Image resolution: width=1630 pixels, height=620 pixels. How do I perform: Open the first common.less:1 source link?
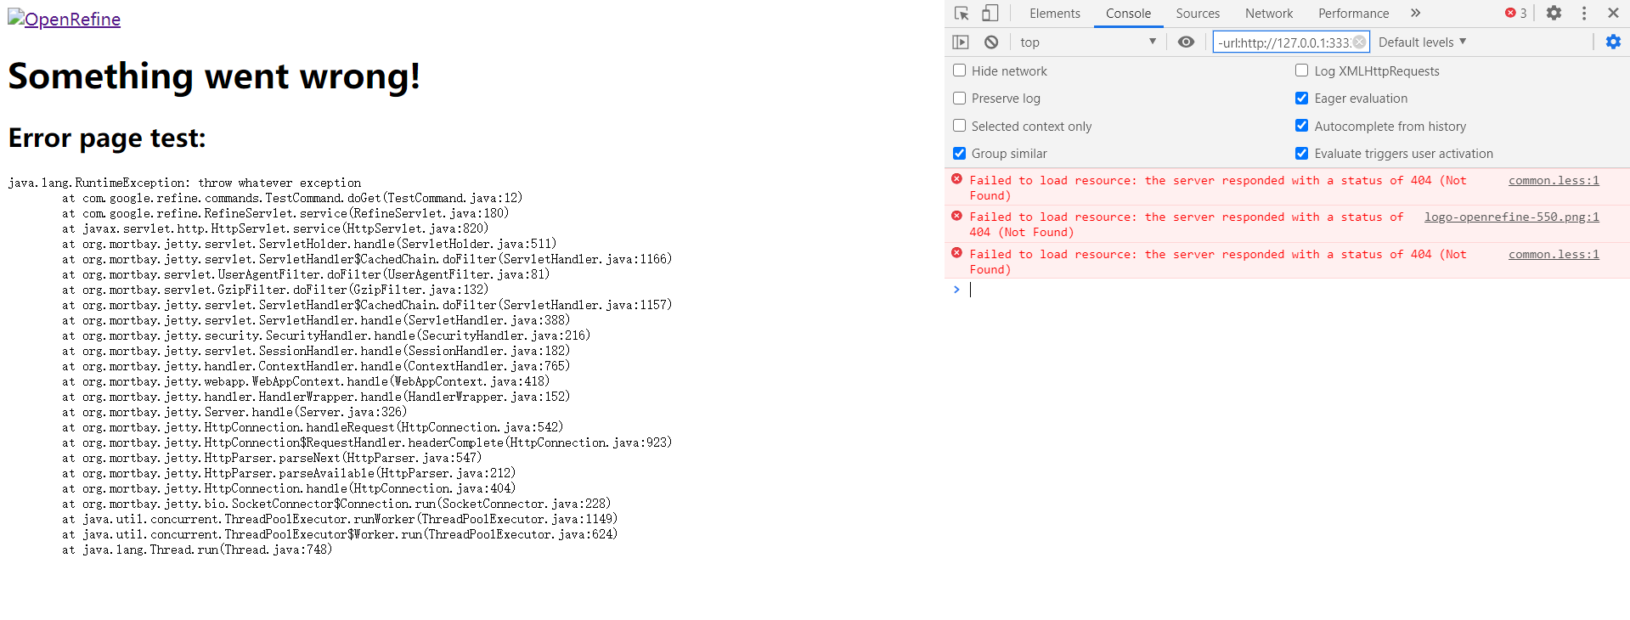pyautogui.click(x=1554, y=180)
